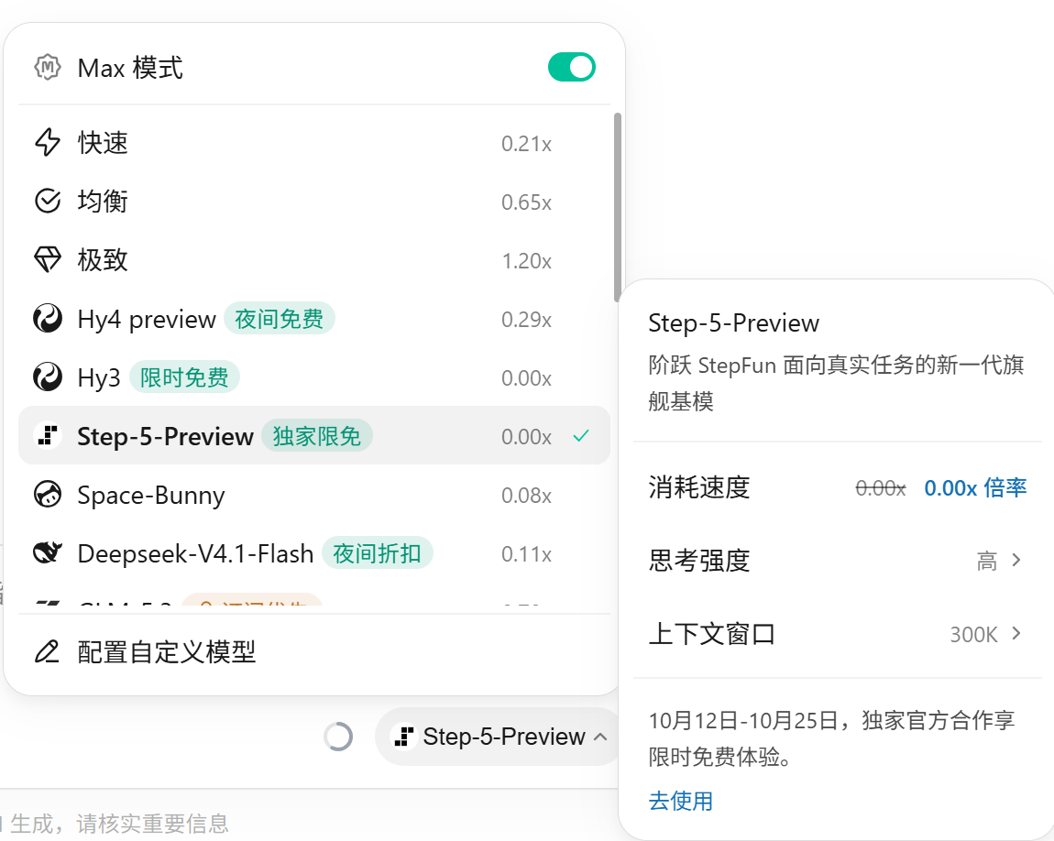1054x841 pixels.
Task: Pick the Hy3 model entry
Action: coord(314,377)
